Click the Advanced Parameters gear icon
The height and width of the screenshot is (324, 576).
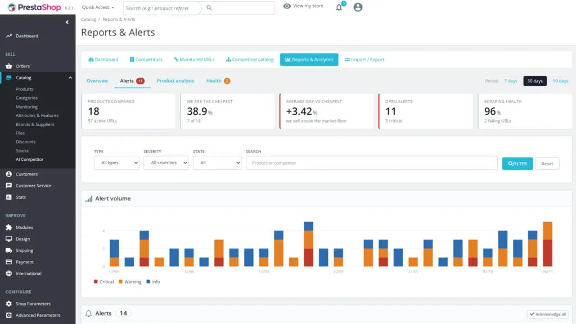(9, 315)
